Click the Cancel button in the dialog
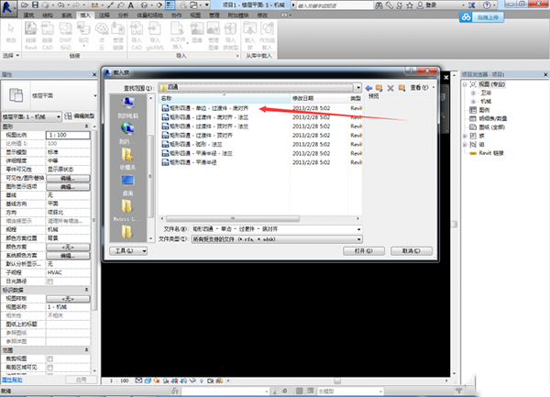This screenshot has height=397, width=550. (412, 251)
